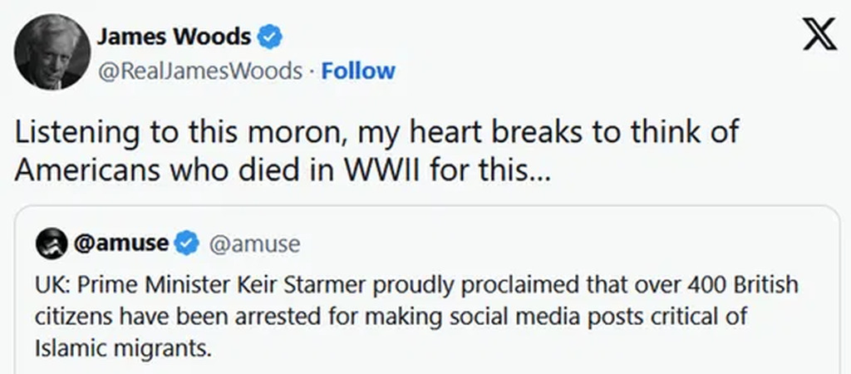Screen dimensions: 851x374
Task: Follow James Woods
Action: [358, 71]
